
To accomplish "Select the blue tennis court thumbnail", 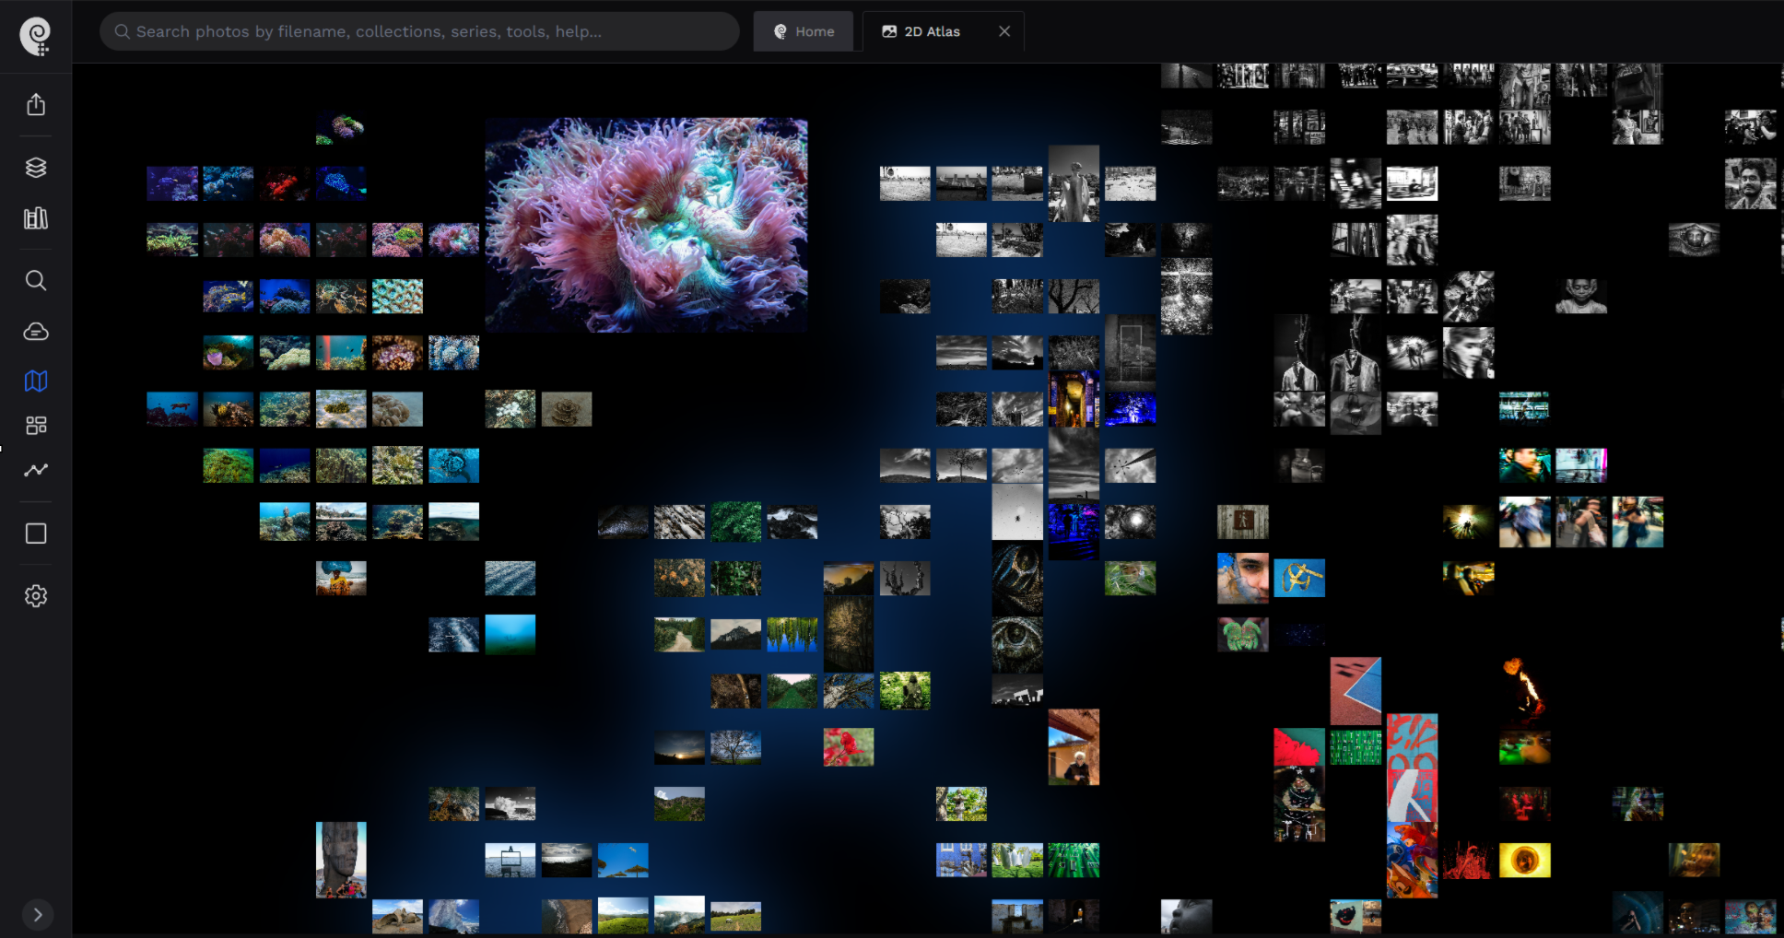I will pyautogui.click(x=1356, y=690).
